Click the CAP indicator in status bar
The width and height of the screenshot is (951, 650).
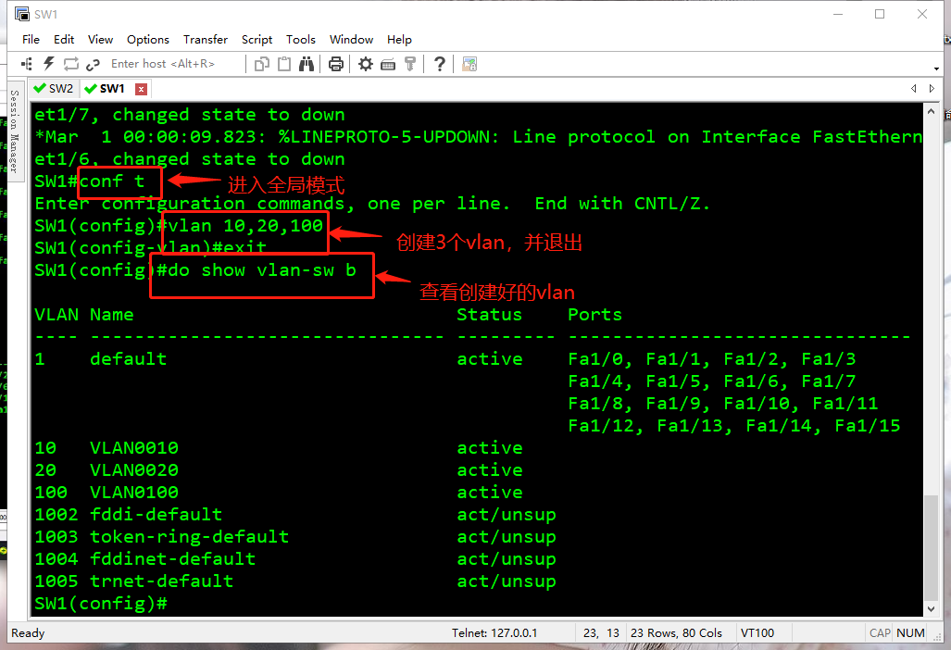pyautogui.click(x=880, y=633)
